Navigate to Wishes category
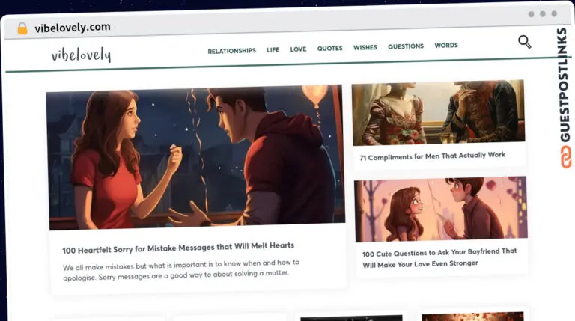Image resolution: width=575 pixels, height=321 pixels. pyautogui.click(x=365, y=48)
